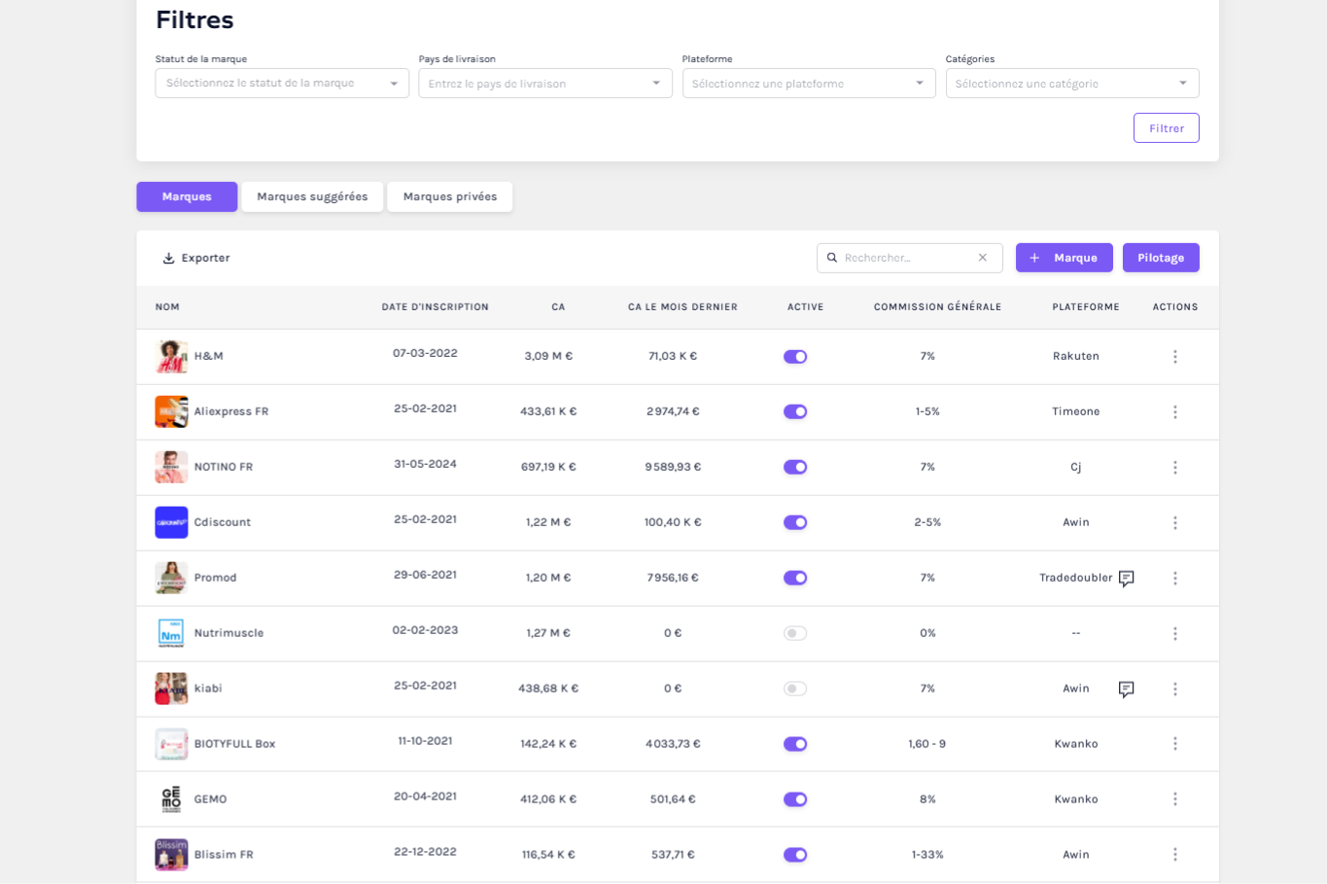Image resolution: width=1327 pixels, height=884 pixels.
Task: Clear the search field with the X icon
Action: (983, 258)
